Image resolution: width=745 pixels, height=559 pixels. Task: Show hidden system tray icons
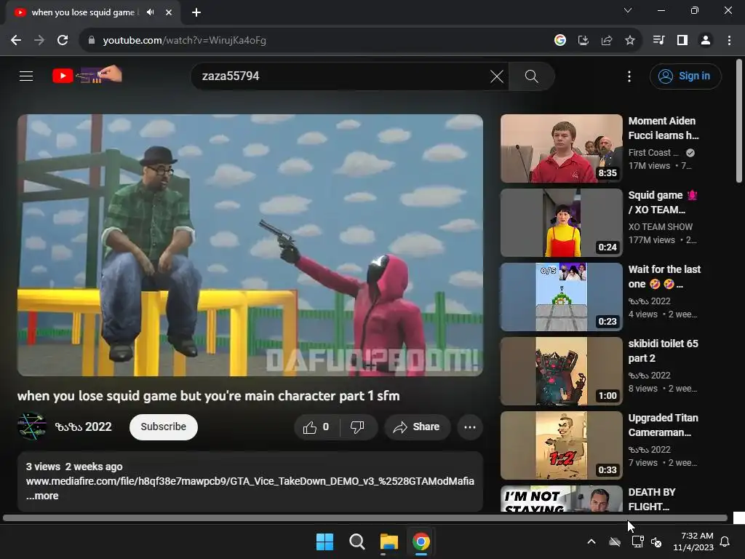(591, 542)
